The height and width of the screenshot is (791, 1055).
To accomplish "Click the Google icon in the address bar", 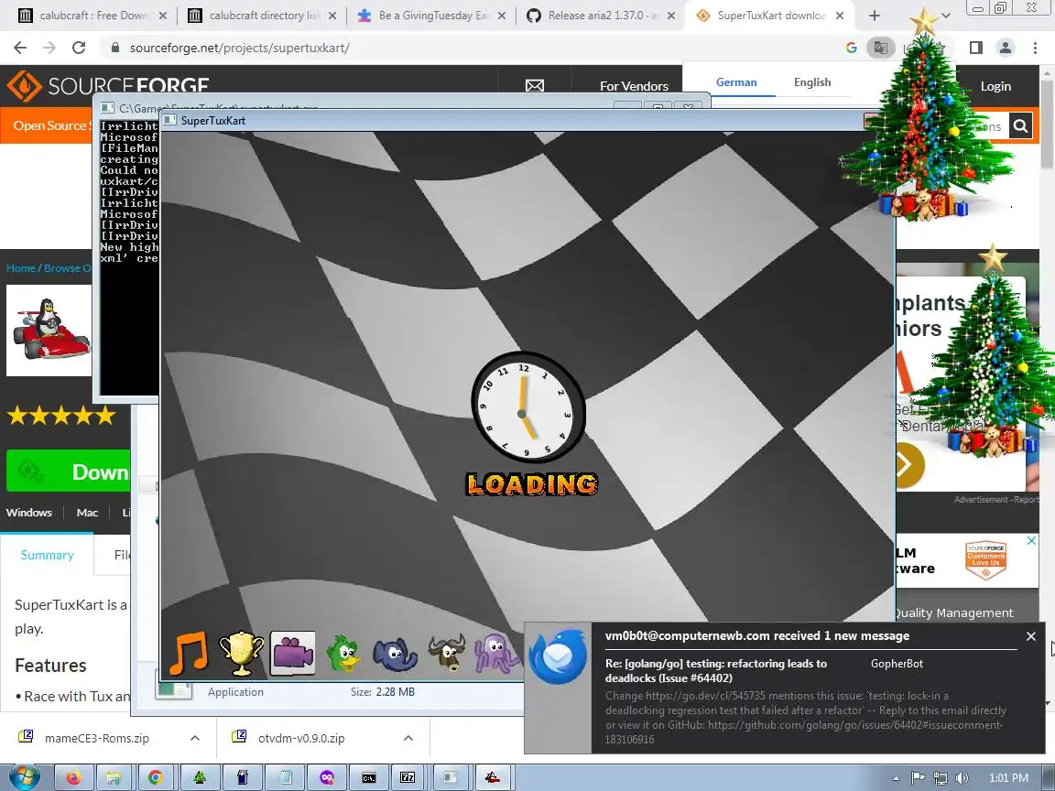I will pyautogui.click(x=851, y=48).
